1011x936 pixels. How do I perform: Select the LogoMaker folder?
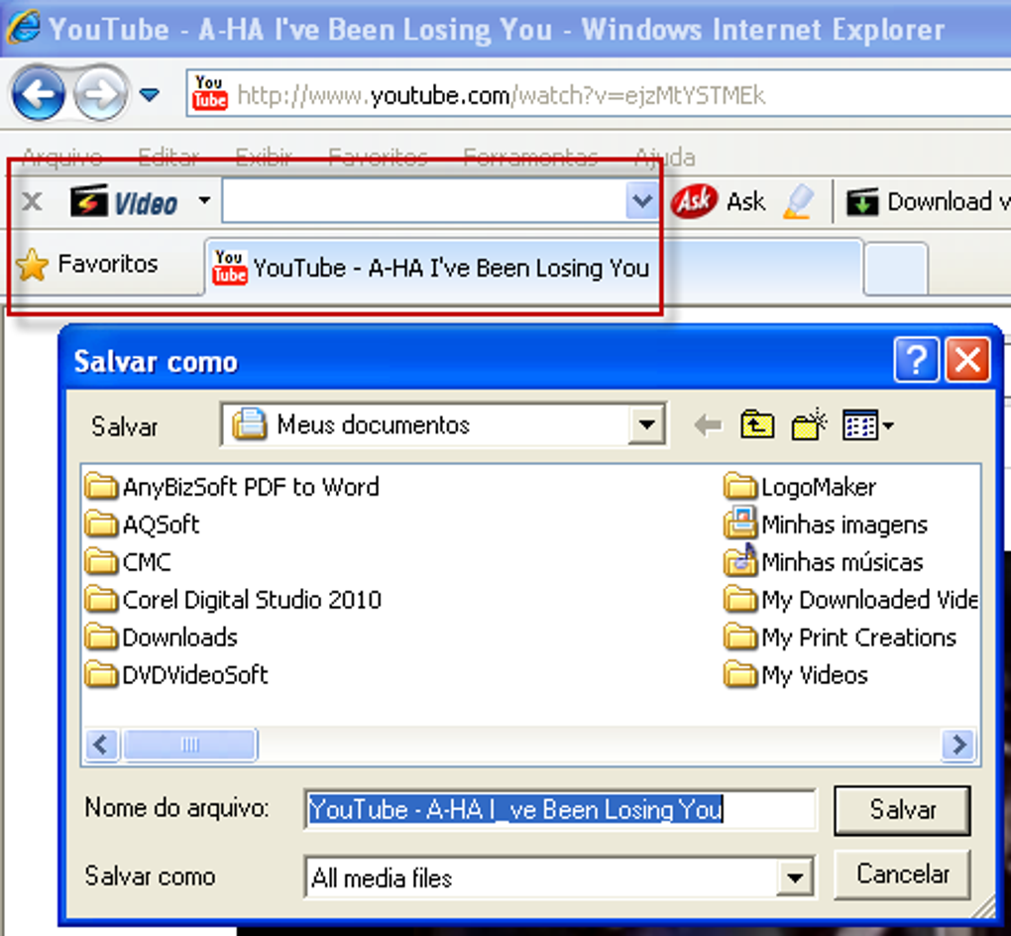[x=800, y=487]
